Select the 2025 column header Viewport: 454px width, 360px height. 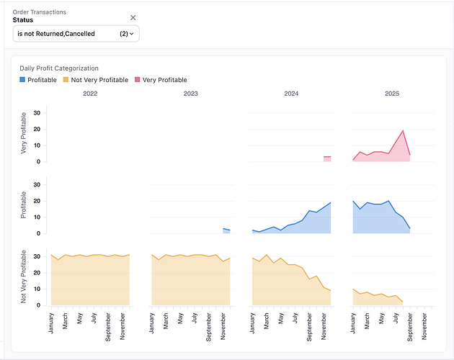click(391, 94)
